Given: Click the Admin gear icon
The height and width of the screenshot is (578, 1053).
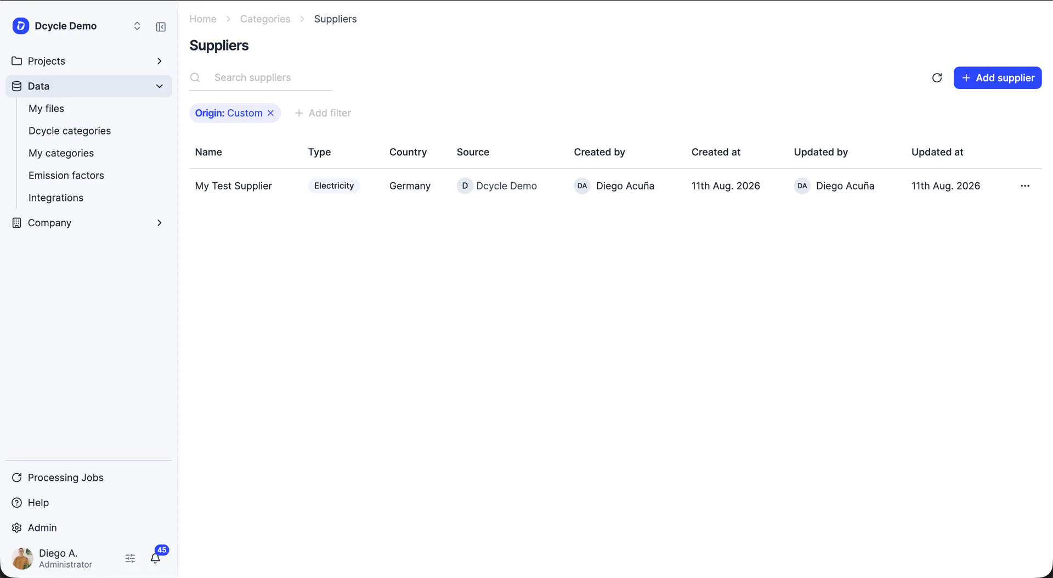Looking at the screenshot, I should coord(17,528).
